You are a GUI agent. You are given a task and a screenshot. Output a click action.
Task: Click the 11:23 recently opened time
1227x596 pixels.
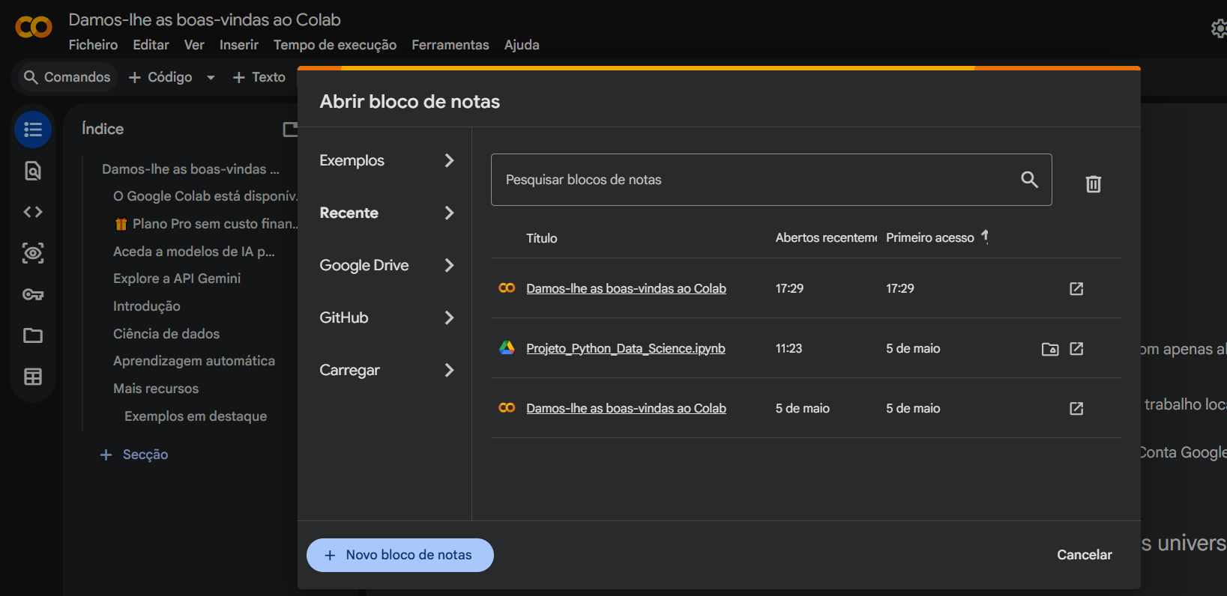tap(789, 348)
